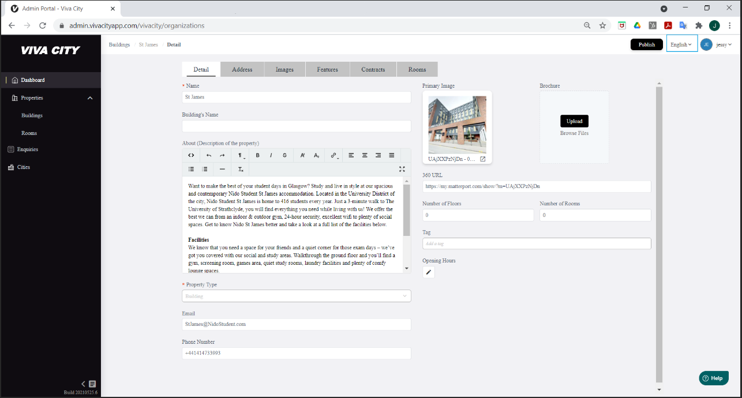Select the primary image thumbnail
Screen dimensions: 742x398
[457, 125]
